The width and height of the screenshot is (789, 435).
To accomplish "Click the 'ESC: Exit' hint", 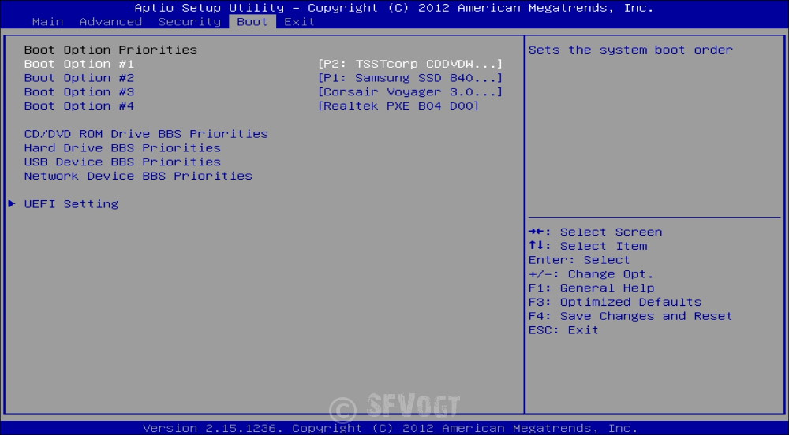I will point(563,330).
